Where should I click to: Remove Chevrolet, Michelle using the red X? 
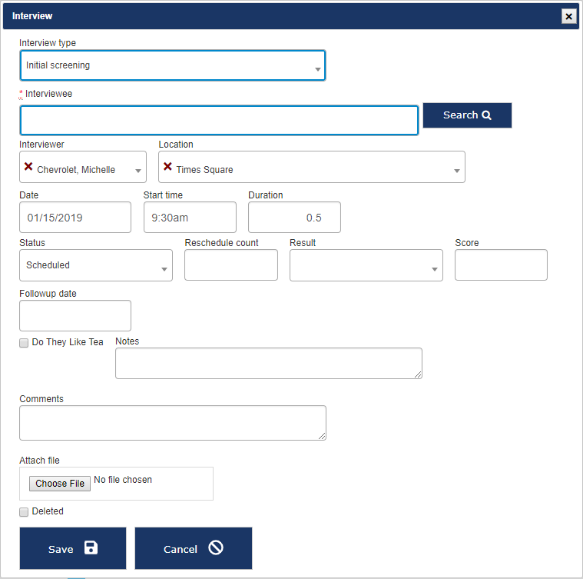(28, 167)
